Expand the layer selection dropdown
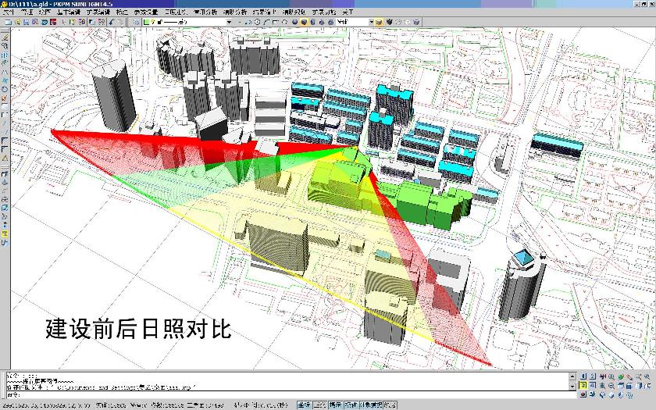 tap(229, 22)
